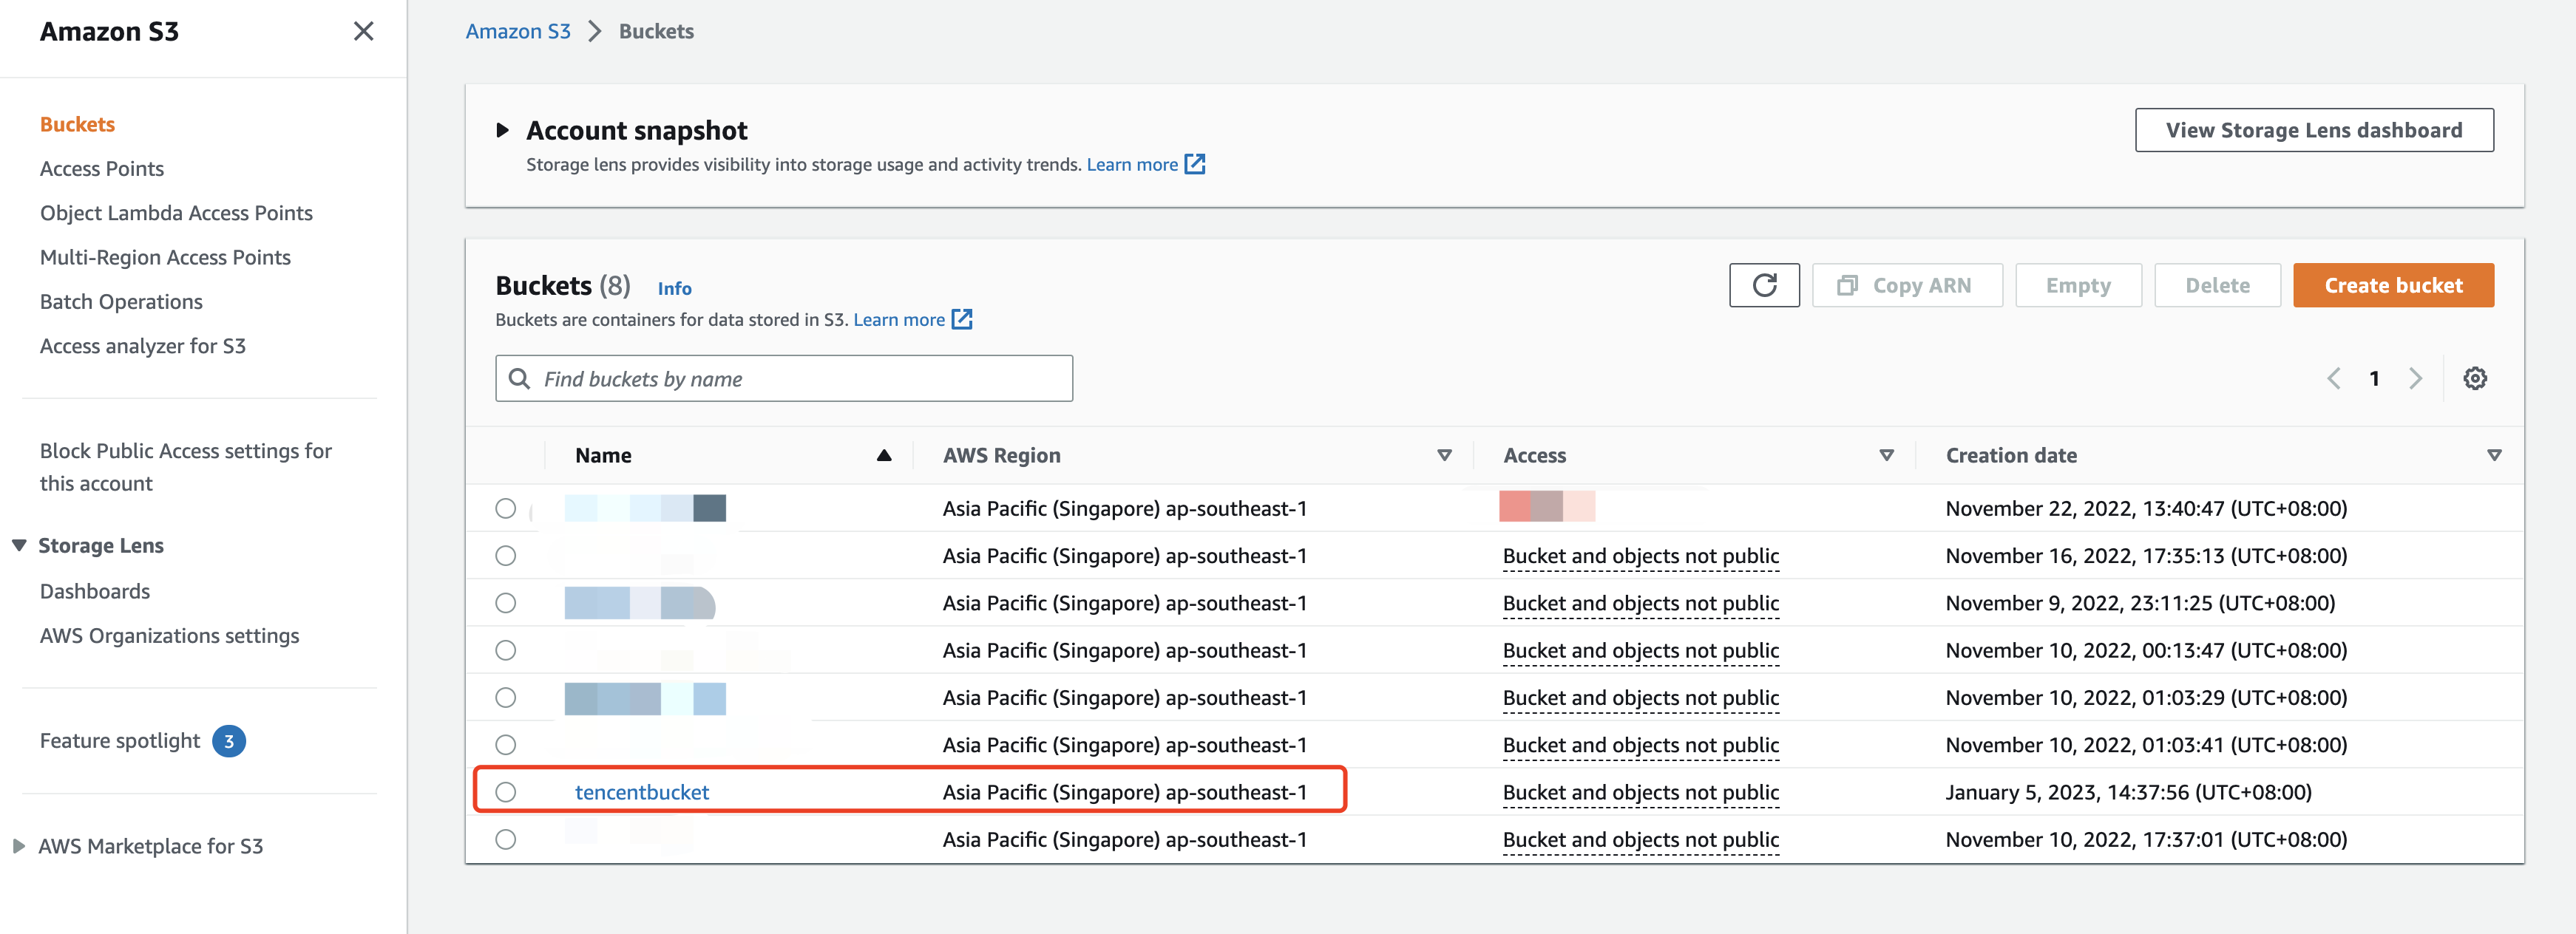Open table preferences gear icon
2576x934 pixels.
click(2474, 378)
